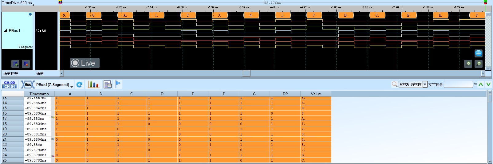Open the search column filter dropdown
493x164 pixels.
(x=425, y=84)
